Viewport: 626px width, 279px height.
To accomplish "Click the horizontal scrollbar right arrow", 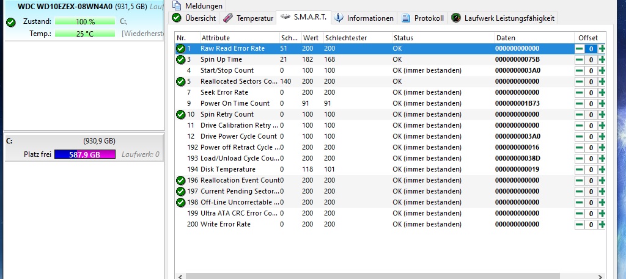I will tap(601, 276).
